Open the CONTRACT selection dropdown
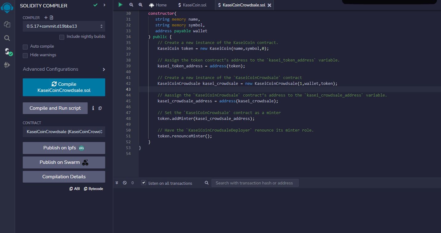The width and height of the screenshot is (441, 233). (64, 132)
